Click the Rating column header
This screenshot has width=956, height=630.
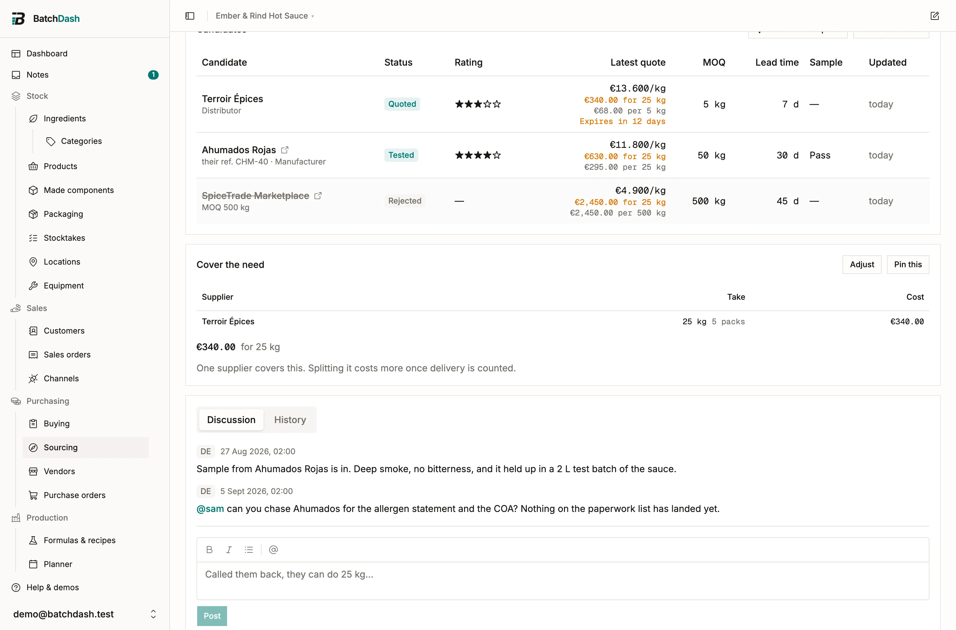469,62
